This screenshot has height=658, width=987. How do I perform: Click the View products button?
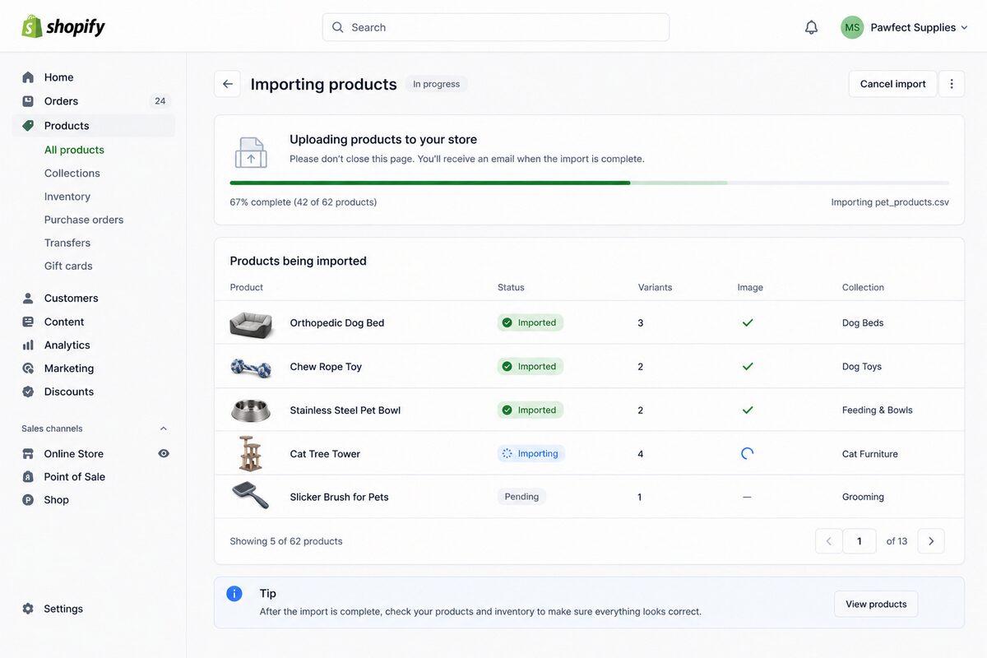click(x=876, y=604)
